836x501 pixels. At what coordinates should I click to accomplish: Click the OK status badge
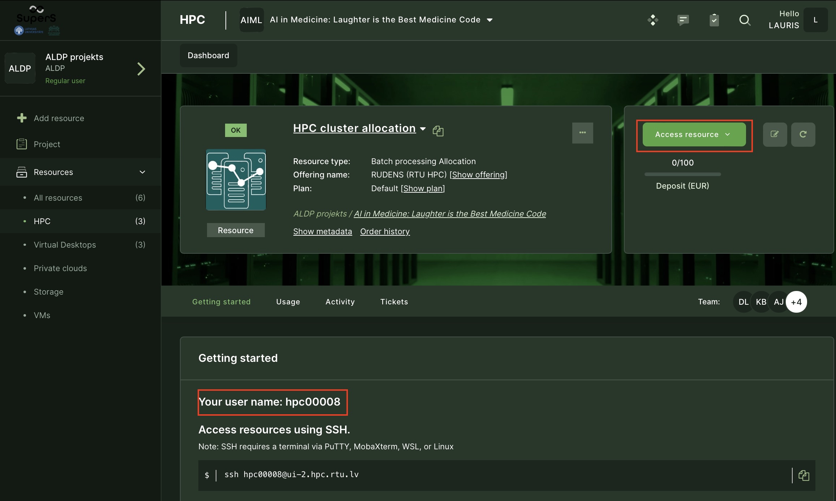coord(236,130)
